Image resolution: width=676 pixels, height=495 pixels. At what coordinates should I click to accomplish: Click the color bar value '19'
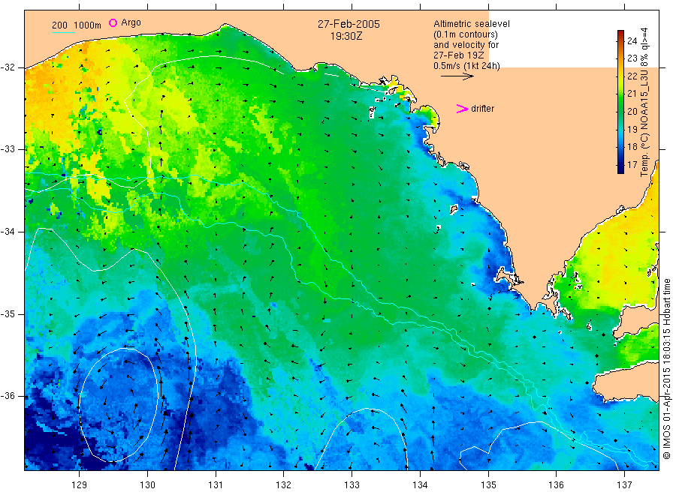click(x=632, y=129)
